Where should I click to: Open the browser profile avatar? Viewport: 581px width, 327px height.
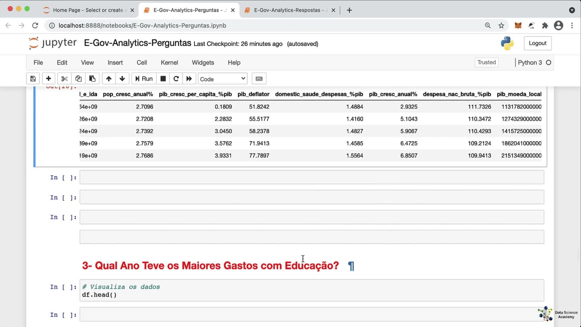coord(559,25)
